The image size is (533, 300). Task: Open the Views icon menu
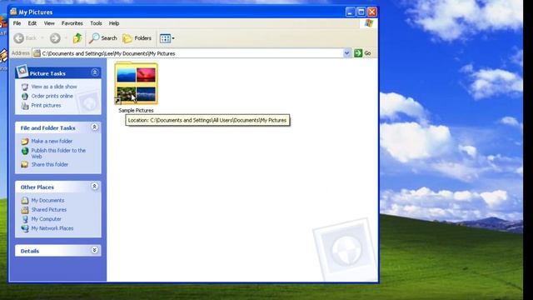click(x=167, y=38)
